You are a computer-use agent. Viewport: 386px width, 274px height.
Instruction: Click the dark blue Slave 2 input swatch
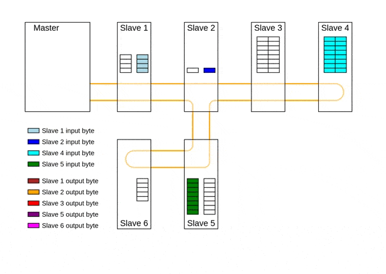click(x=33, y=142)
